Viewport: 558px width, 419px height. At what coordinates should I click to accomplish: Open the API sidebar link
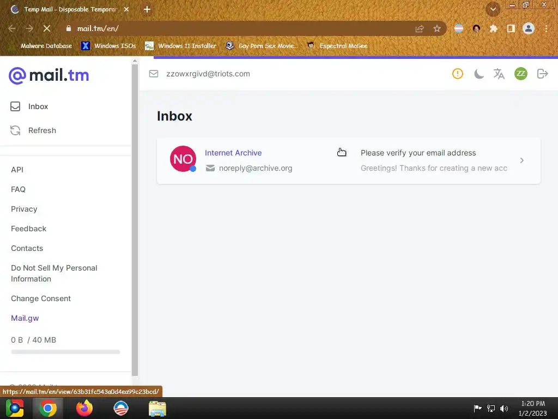pyautogui.click(x=17, y=170)
